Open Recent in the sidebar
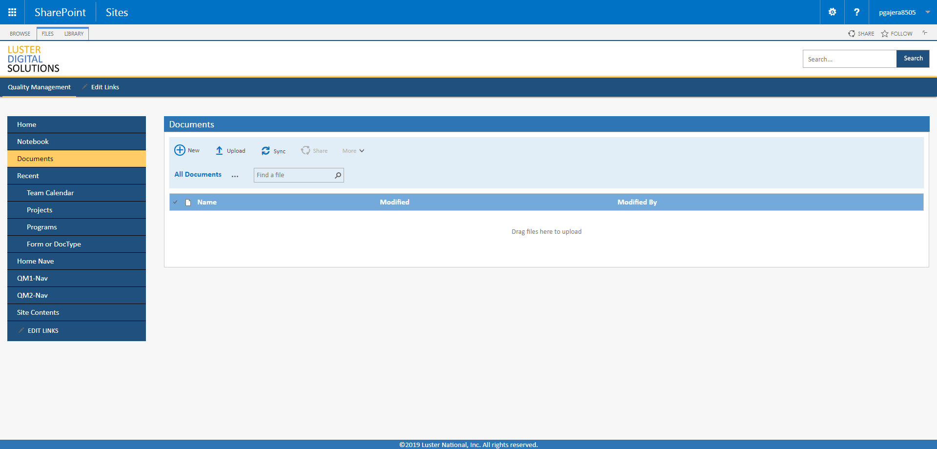This screenshot has height=449, width=937. pos(77,176)
